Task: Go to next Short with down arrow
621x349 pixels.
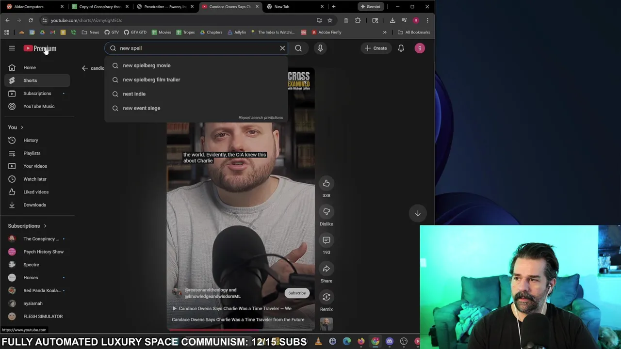Action: pos(418,213)
